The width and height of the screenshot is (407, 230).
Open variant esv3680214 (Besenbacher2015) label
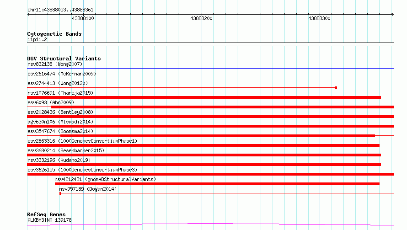pyautogui.click(x=66, y=150)
